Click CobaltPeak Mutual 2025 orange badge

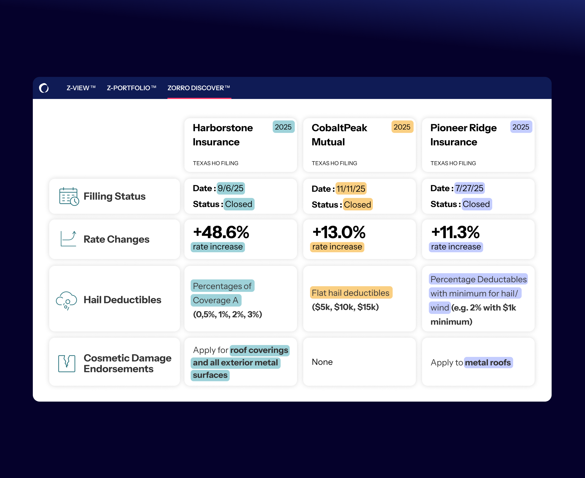tap(402, 127)
